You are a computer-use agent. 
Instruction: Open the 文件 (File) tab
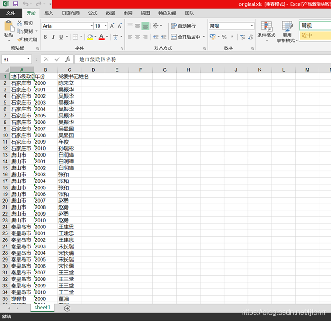(x=11, y=13)
